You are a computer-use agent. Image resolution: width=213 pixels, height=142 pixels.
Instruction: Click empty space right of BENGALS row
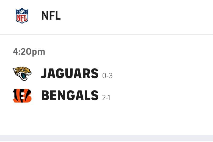tap(162, 95)
